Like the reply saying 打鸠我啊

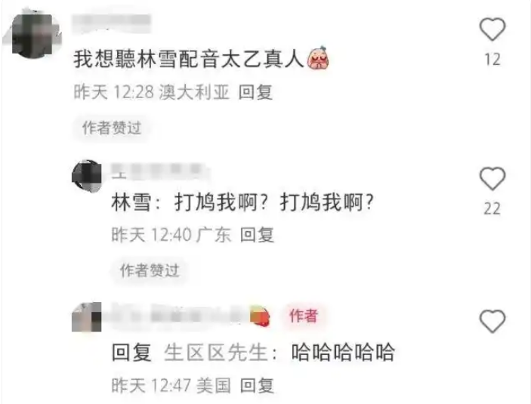(x=492, y=179)
